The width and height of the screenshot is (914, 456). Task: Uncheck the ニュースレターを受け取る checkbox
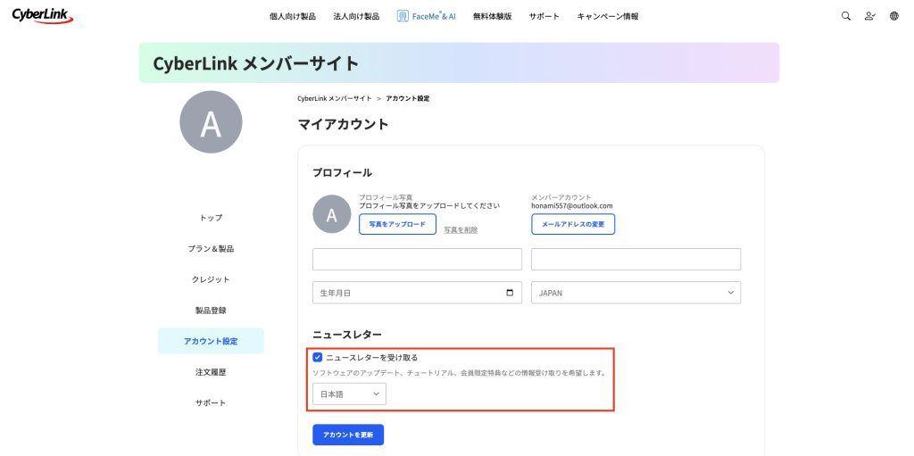pos(318,357)
